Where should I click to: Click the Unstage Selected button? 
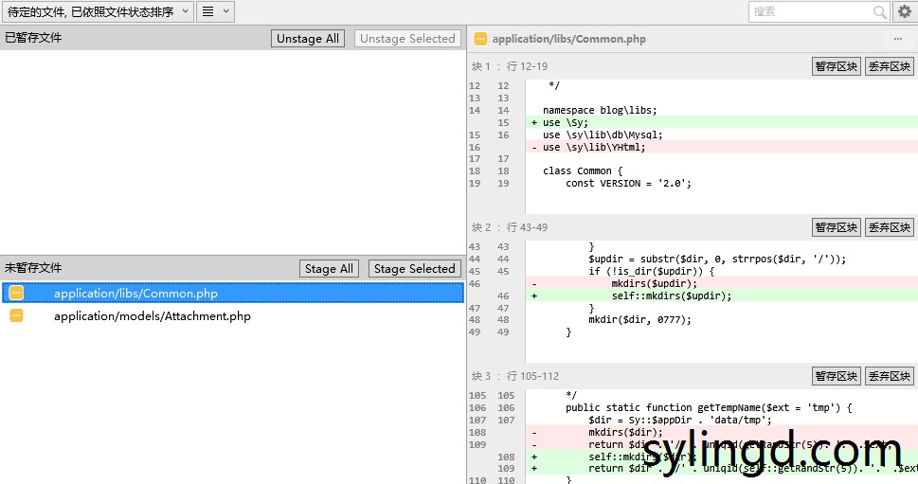point(407,39)
